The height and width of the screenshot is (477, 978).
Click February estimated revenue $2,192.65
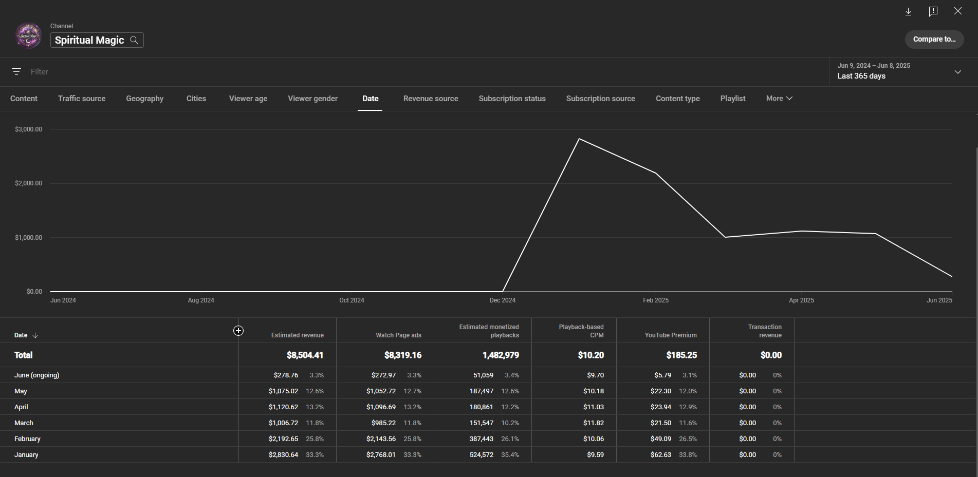[x=283, y=439]
